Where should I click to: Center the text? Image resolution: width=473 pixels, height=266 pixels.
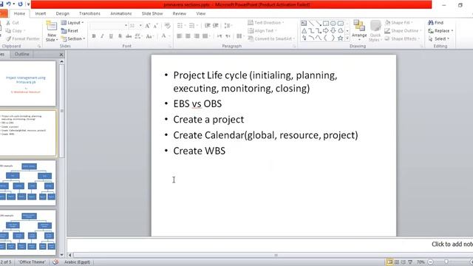188,36
